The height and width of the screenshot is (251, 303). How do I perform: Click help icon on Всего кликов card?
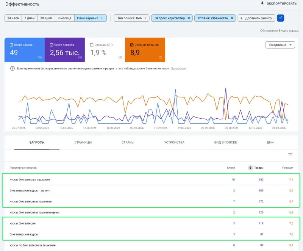pyautogui.click(x=40, y=57)
